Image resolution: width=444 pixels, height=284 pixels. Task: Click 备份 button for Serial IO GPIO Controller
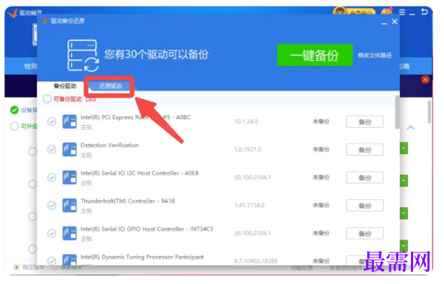pos(365,234)
